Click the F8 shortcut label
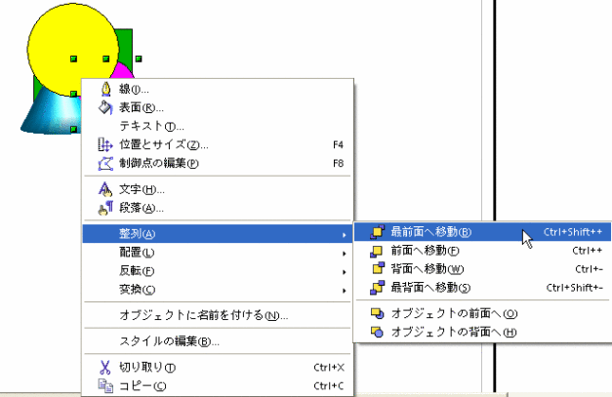The width and height of the screenshot is (612, 397). tap(338, 164)
